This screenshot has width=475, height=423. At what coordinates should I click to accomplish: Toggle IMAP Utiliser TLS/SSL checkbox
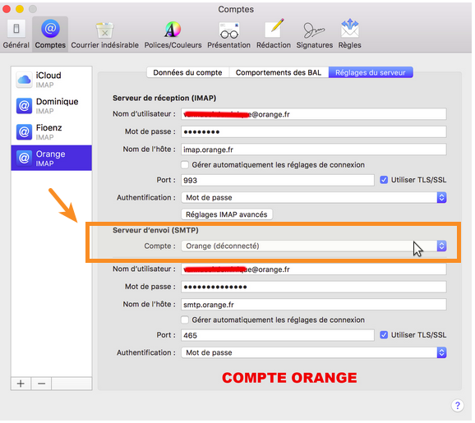[x=384, y=180]
